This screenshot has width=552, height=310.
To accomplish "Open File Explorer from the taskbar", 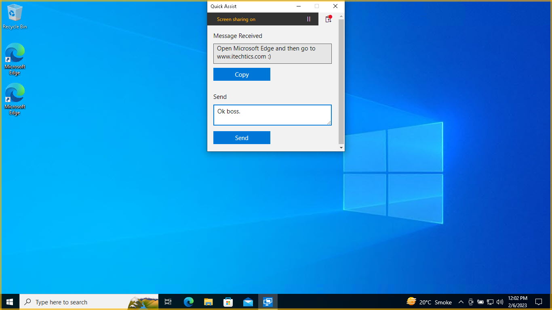I will (x=208, y=302).
